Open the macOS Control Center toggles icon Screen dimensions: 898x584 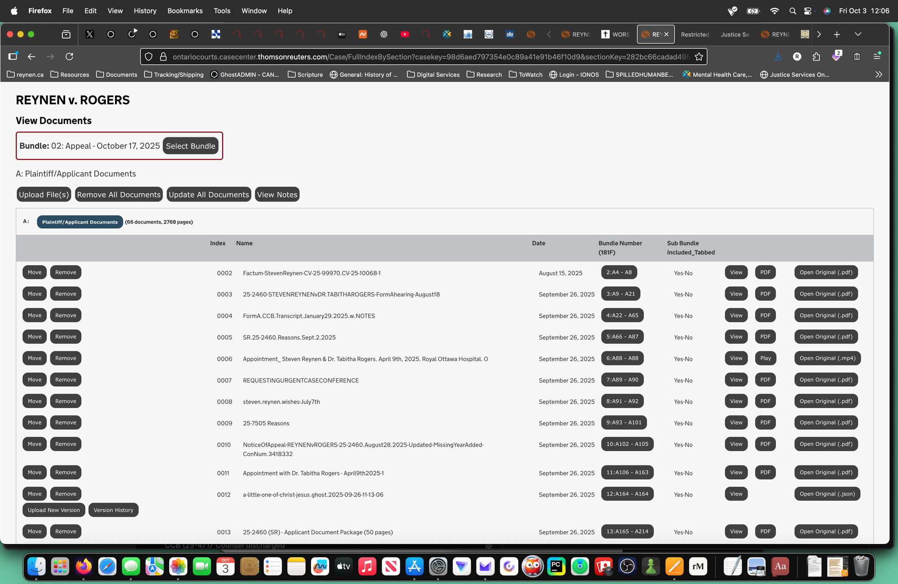point(808,11)
